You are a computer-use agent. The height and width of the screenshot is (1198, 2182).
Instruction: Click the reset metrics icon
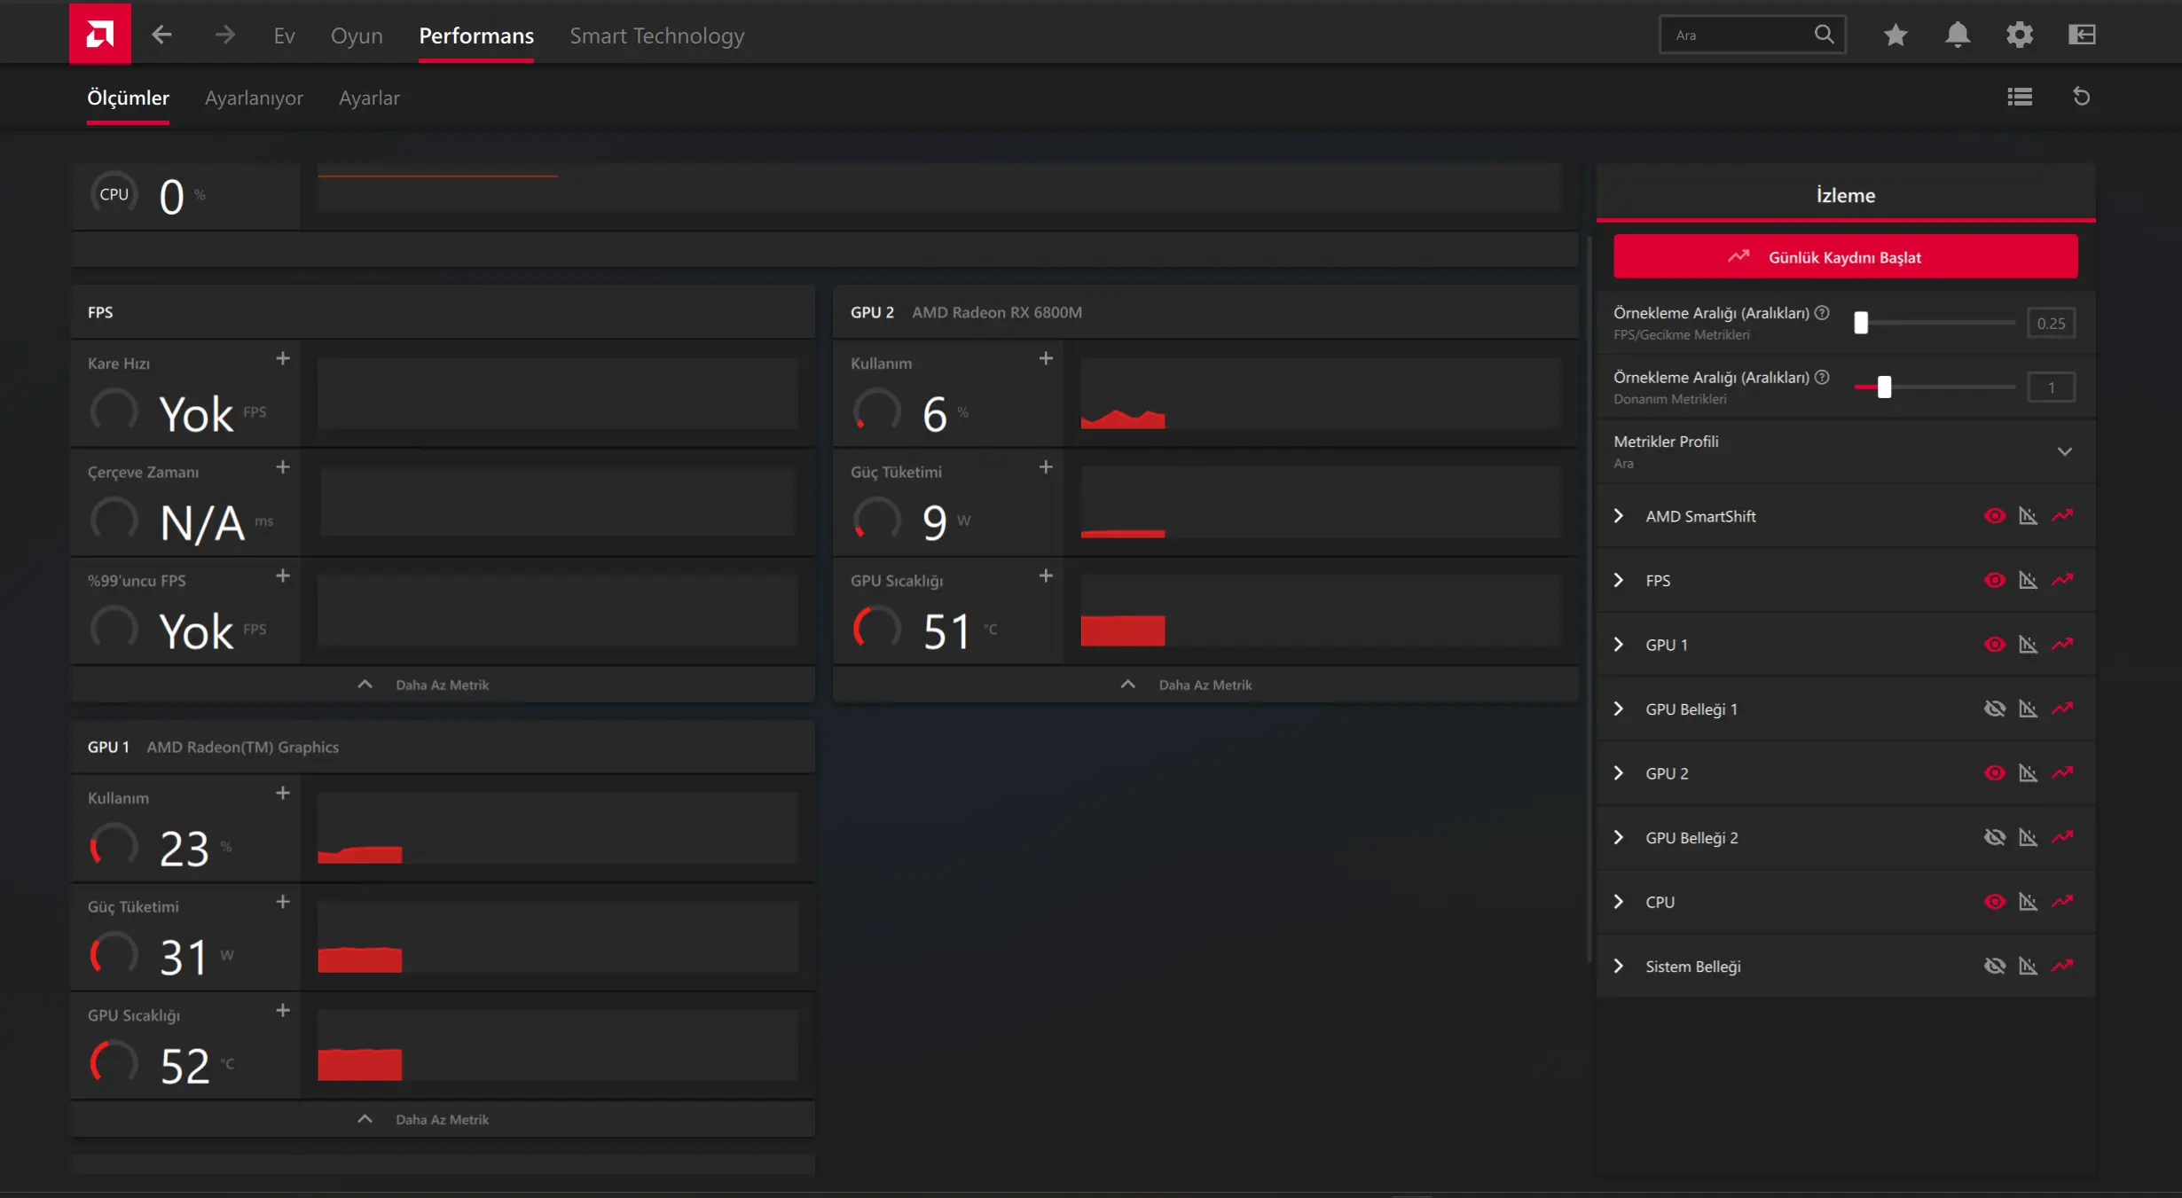[x=2082, y=97]
